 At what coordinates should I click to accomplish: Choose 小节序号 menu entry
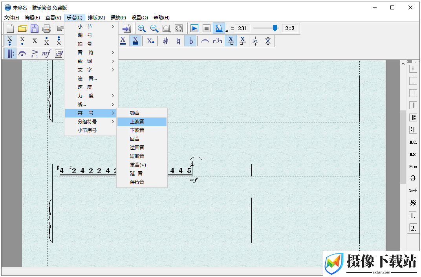pos(91,130)
